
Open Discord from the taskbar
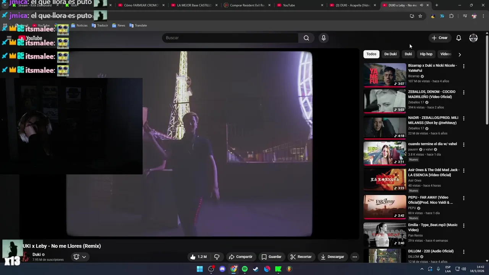[x=222, y=269]
